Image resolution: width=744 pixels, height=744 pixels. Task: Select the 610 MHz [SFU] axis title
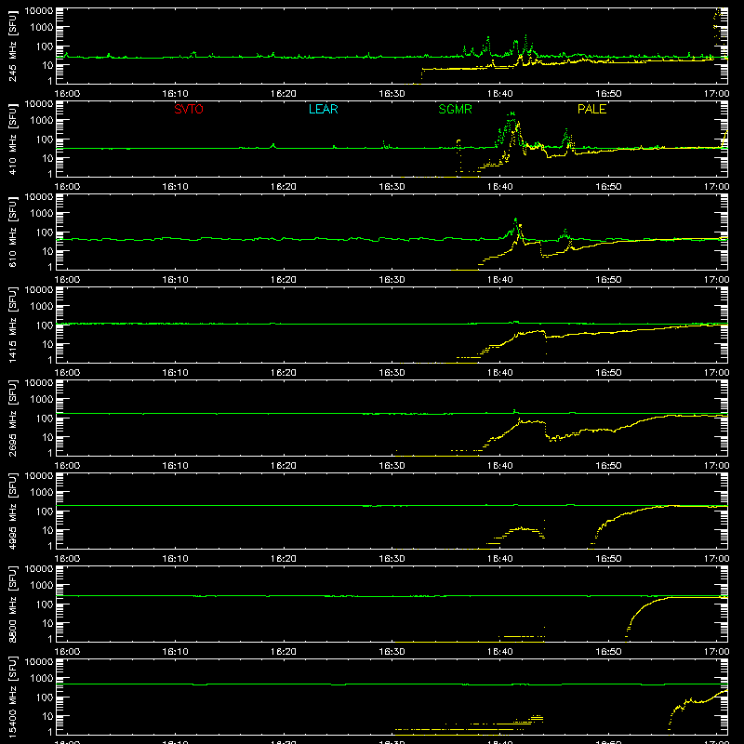pyautogui.click(x=13, y=232)
